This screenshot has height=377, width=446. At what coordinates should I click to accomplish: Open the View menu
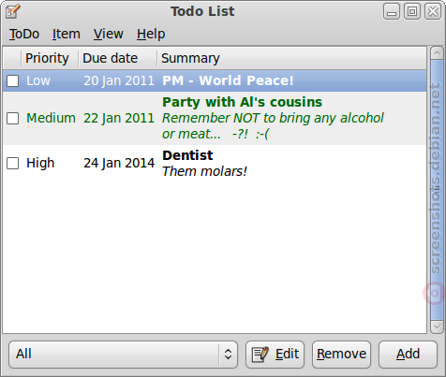[x=109, y=34]
